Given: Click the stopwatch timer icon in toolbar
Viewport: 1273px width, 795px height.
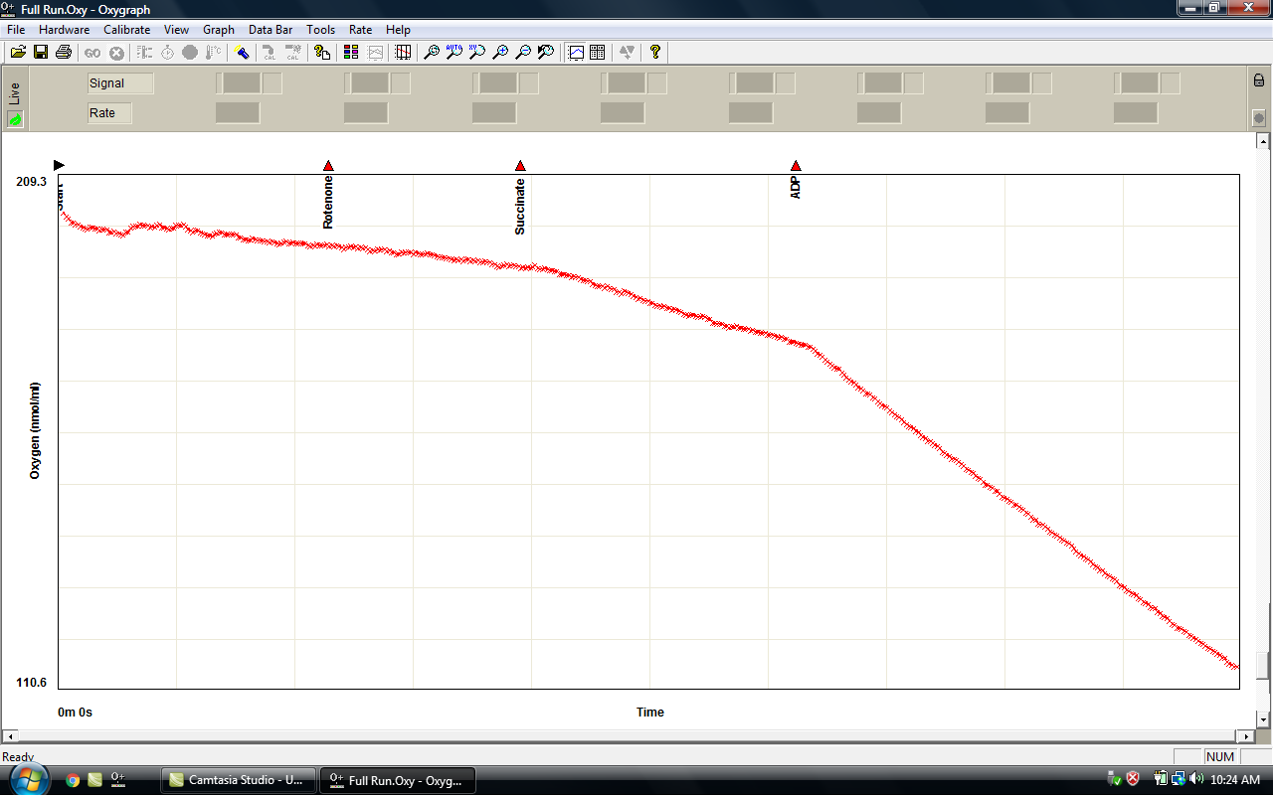Looking at the screenshot, I should click(167, 52).
